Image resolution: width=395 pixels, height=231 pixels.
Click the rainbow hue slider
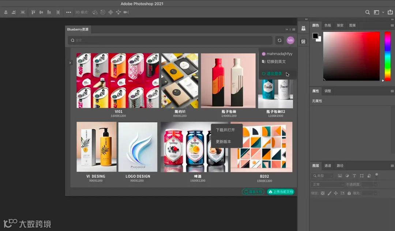pyautogui.click(x=388, y=56)
